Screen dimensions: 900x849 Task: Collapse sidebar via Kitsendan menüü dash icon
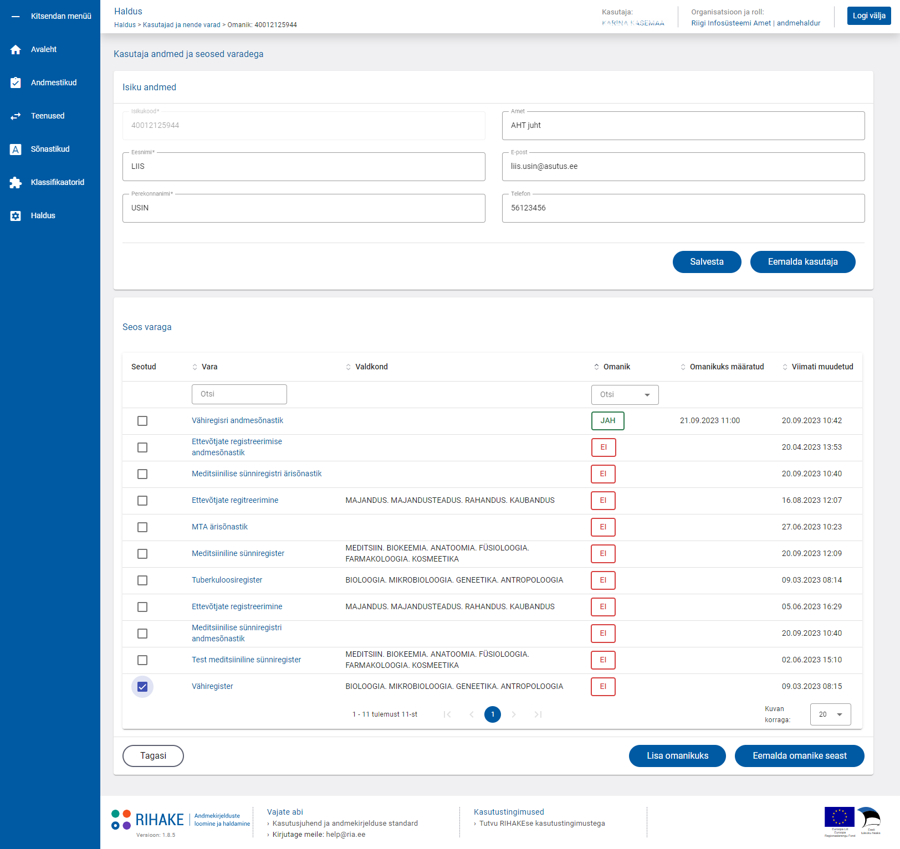[x=16, y=16]
